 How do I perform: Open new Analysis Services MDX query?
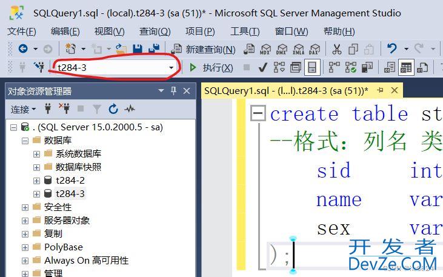click(265, 49)
